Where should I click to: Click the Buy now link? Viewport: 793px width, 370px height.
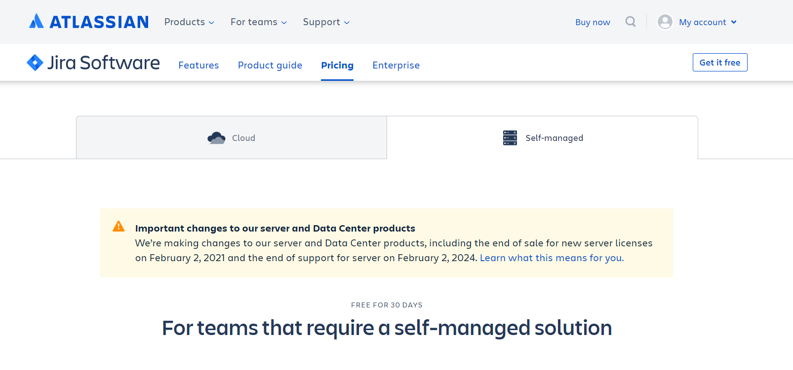pos(593,22)
